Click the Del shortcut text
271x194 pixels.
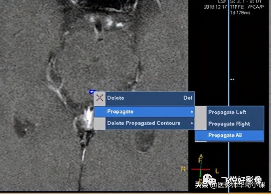coord(187,98)
